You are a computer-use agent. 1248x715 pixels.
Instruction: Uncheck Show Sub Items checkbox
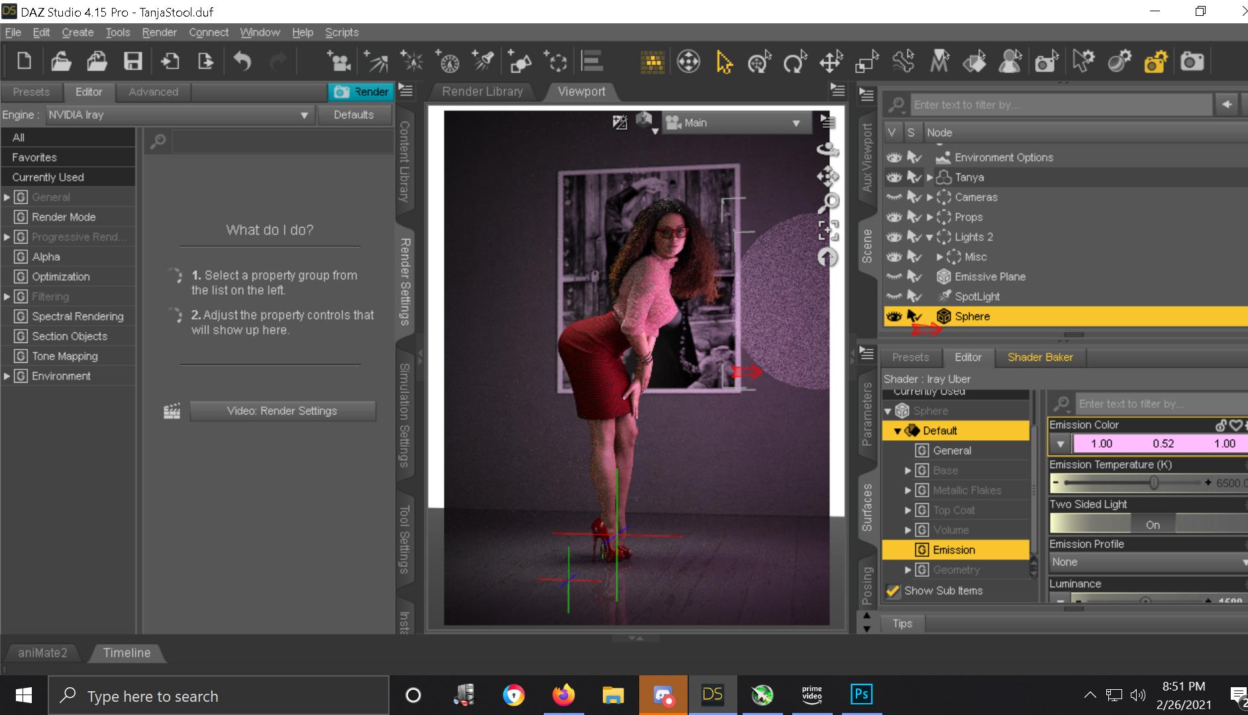[x=893, y=591]
